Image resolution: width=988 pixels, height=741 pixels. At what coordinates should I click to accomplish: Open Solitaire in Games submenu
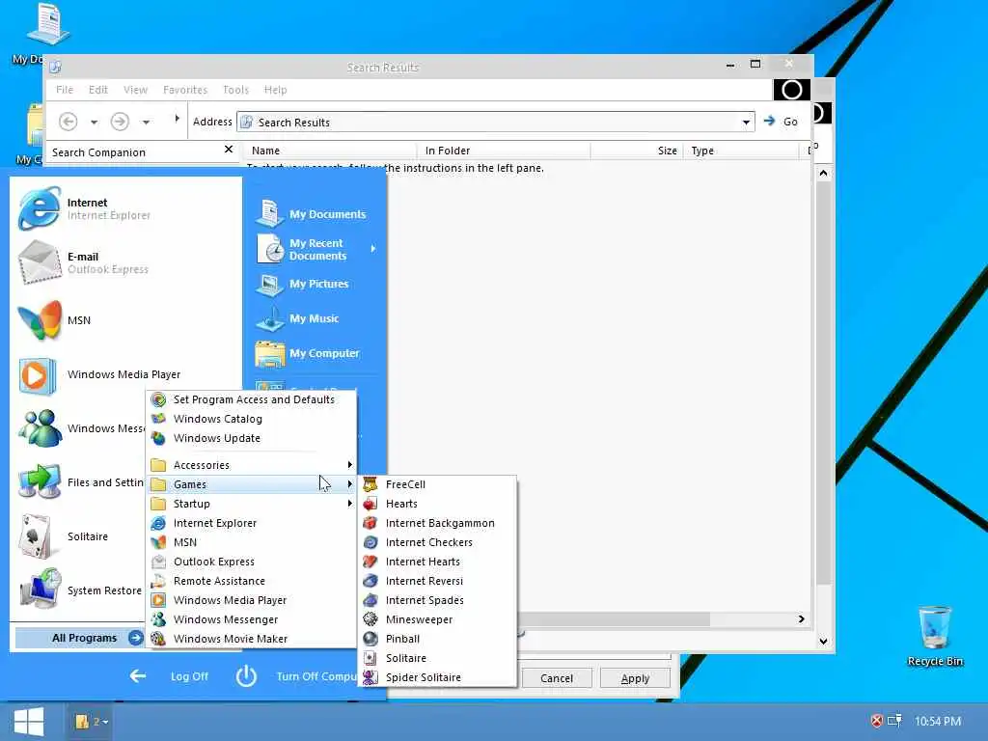[437, 658]
